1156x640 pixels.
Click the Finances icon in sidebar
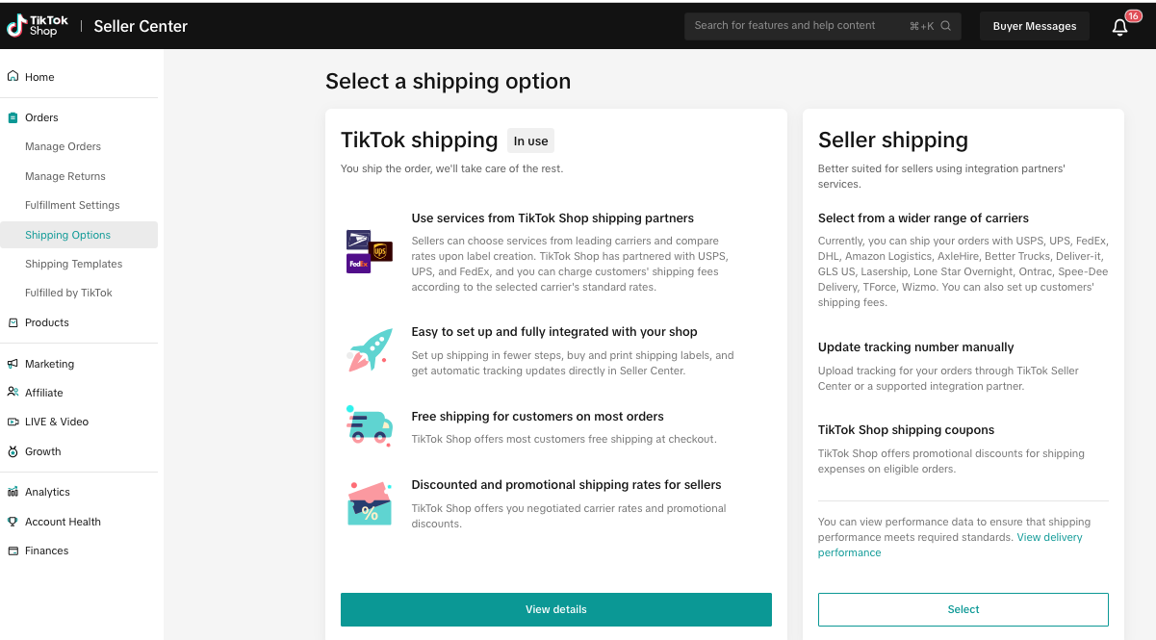click(13, 550)
